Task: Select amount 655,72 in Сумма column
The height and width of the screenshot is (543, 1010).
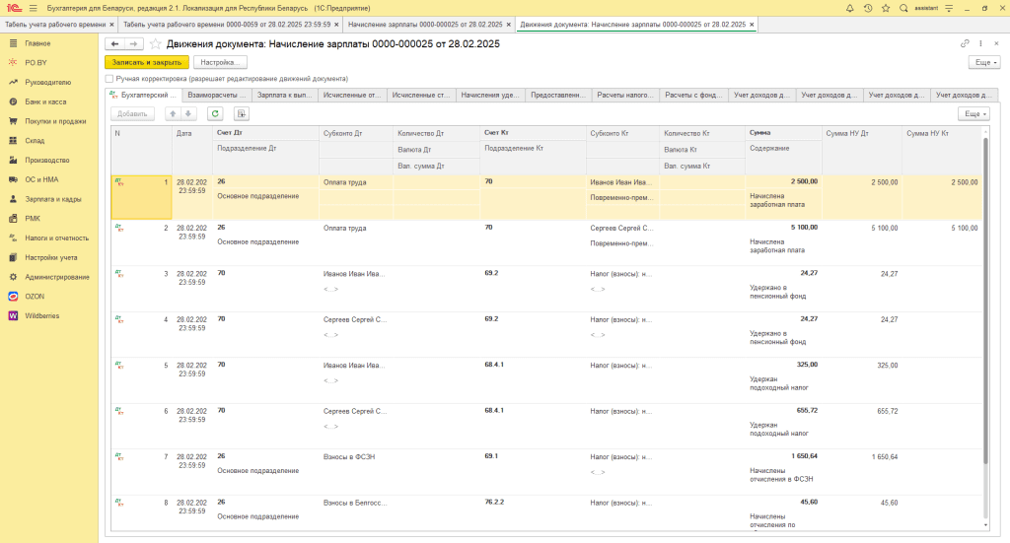Action: [x=807, y=411]
